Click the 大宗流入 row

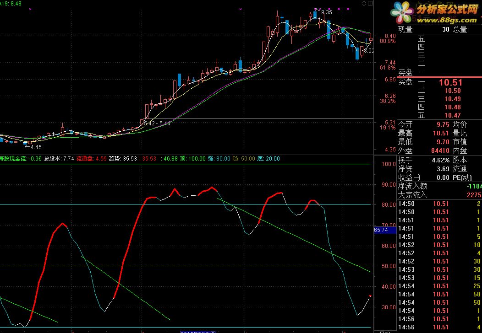coord(439,195)
